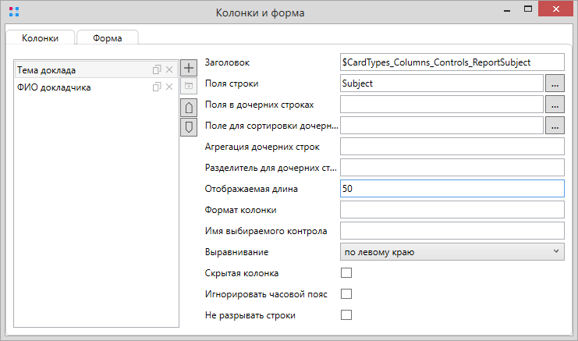Open 'Поле для сортировки' ellipsis button
The image size is (578, 341).
(x=555, y=126)
